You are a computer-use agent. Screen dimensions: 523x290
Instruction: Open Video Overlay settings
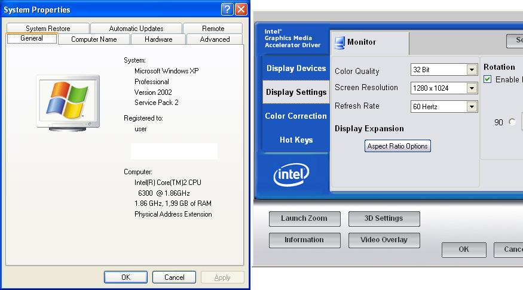pyautogui.click(x=384, y=240)
